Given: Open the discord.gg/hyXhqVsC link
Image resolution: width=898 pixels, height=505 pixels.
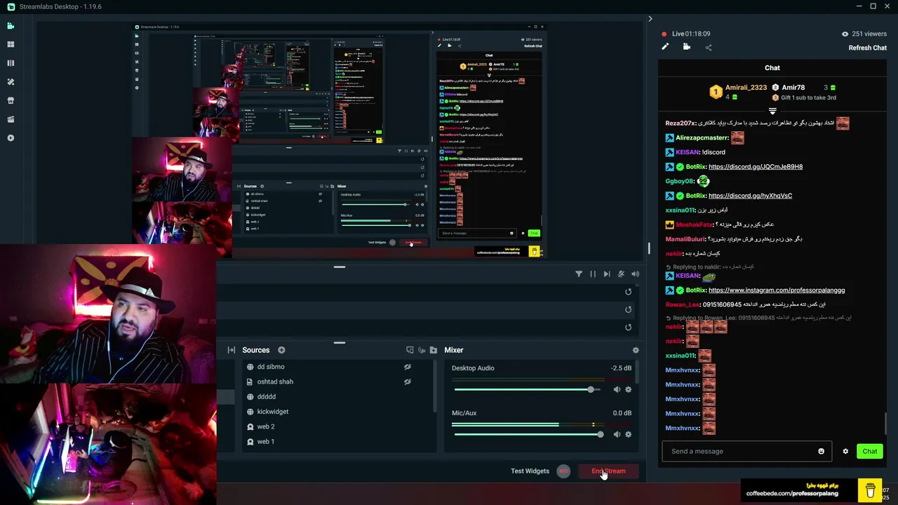Looking at the screenshot, I should pyautogui.click(x=750, y=196).
